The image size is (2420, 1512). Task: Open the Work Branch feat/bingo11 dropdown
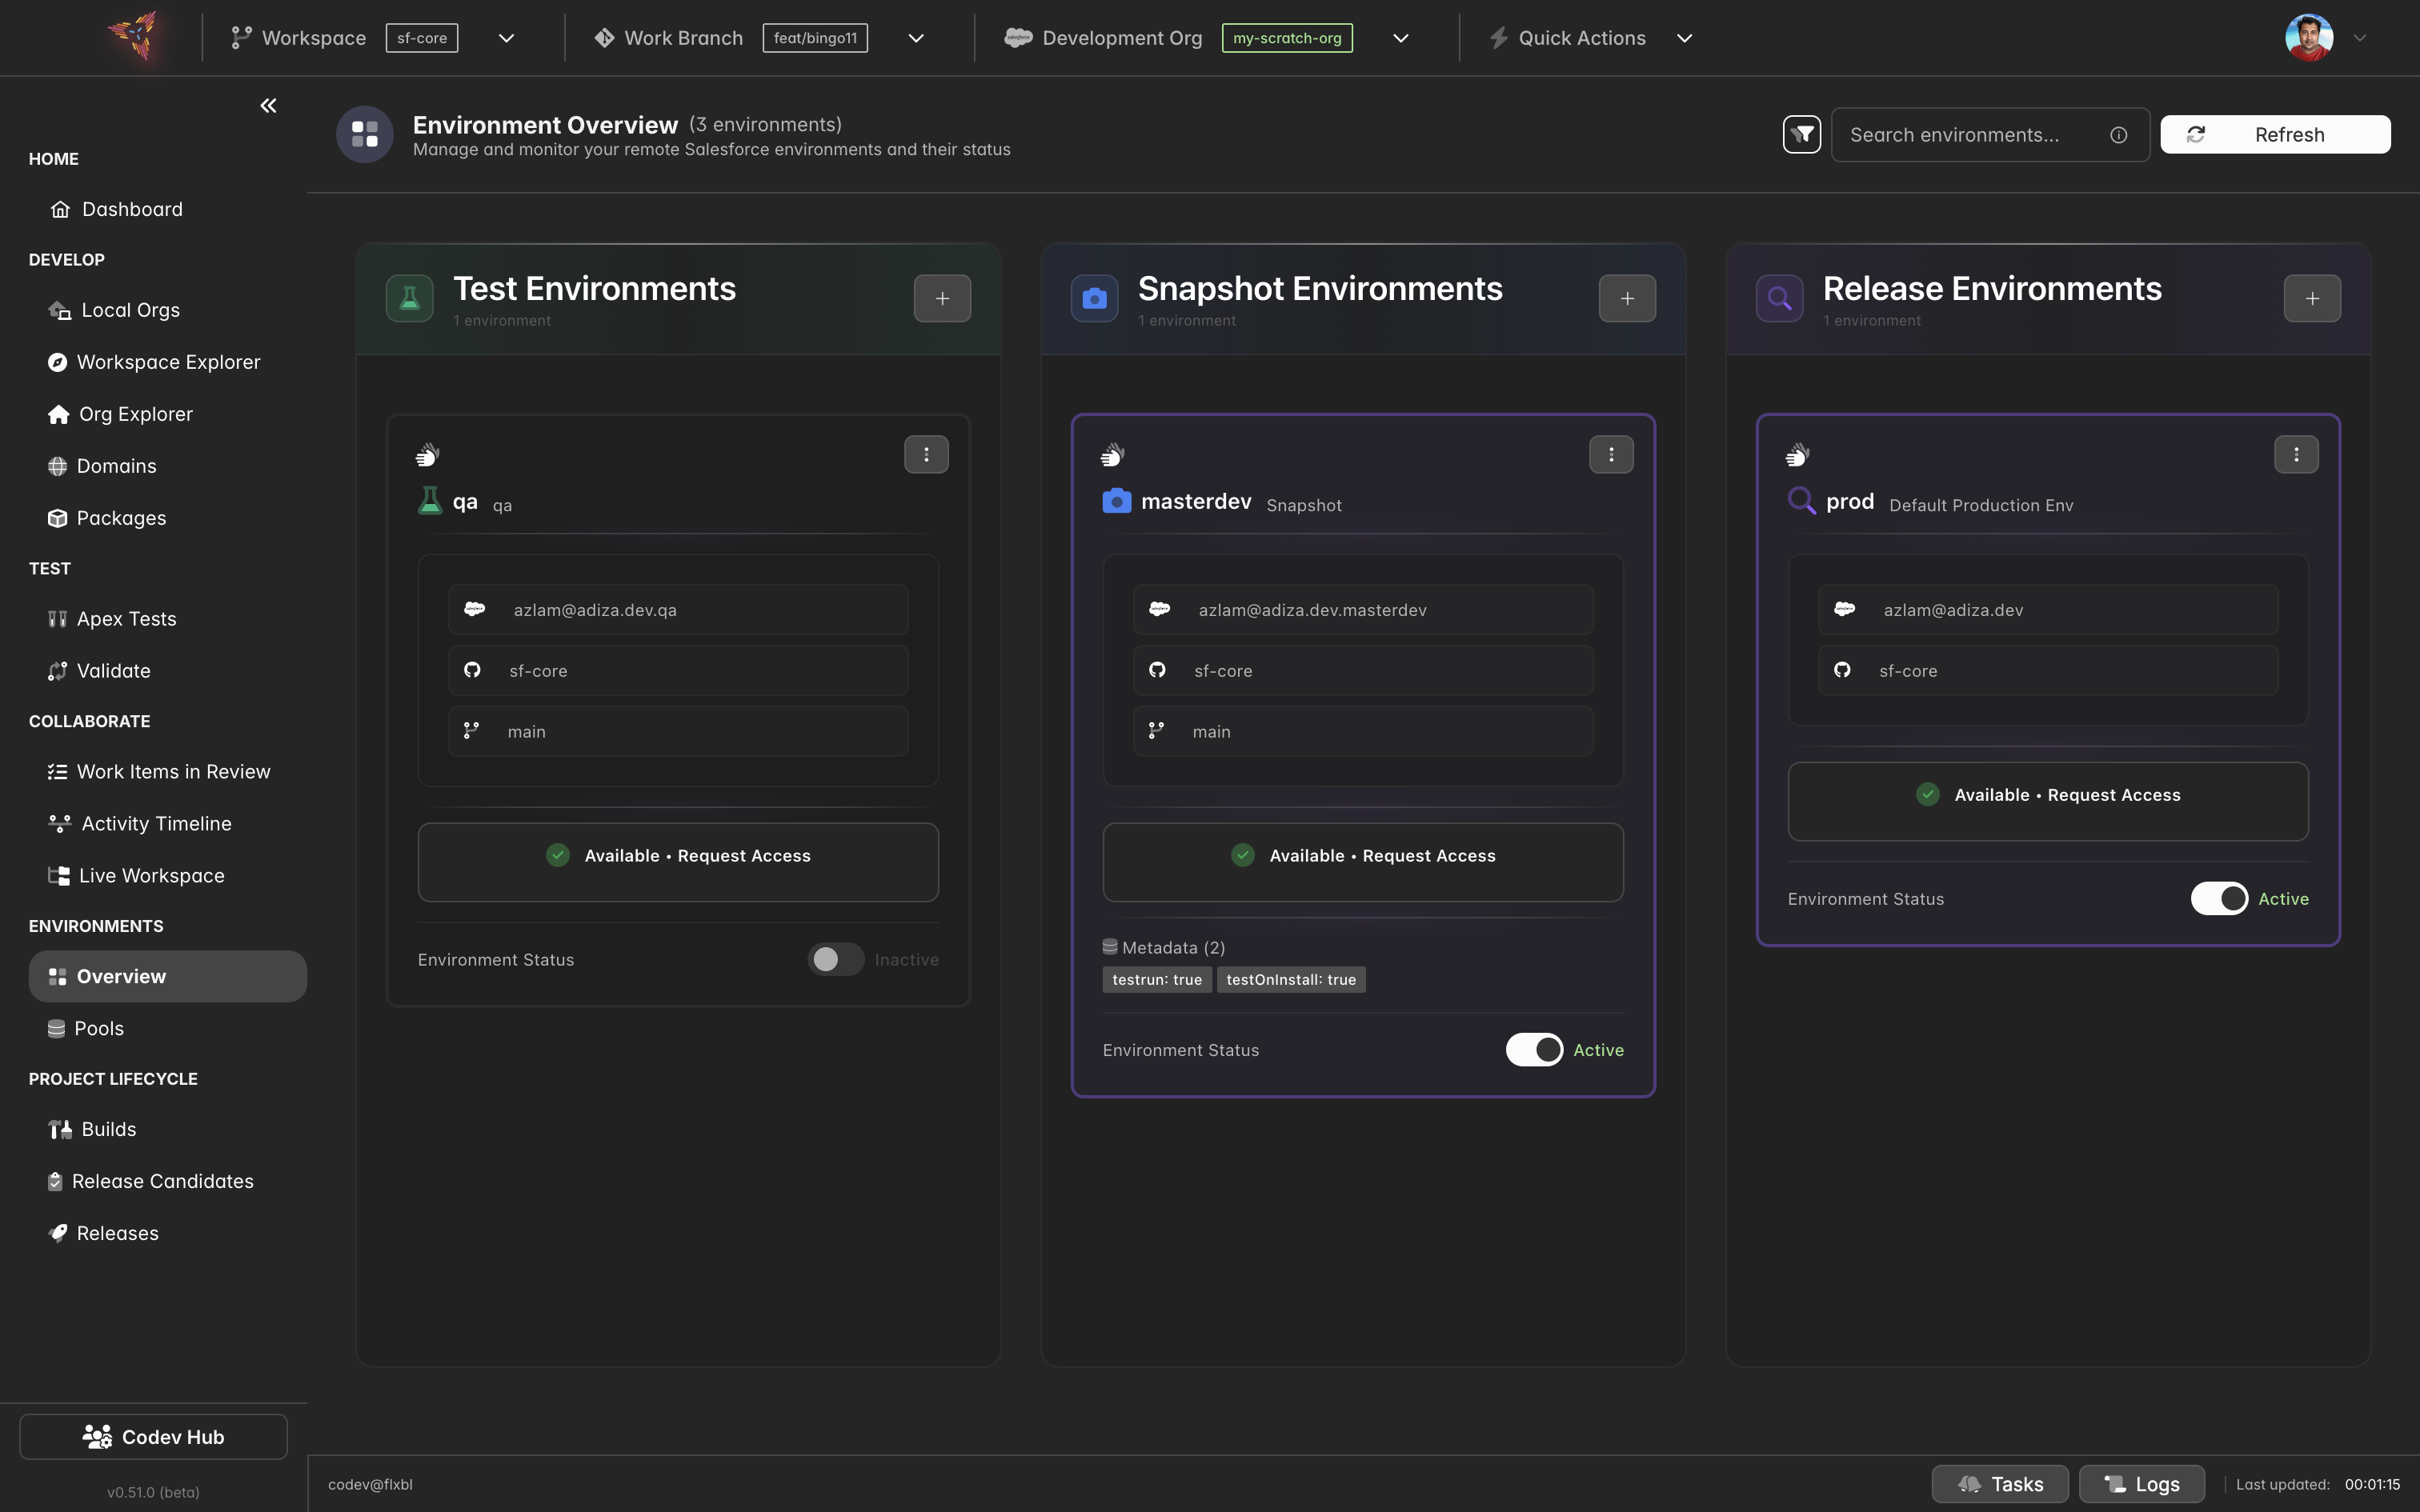[x=915, y=38]
